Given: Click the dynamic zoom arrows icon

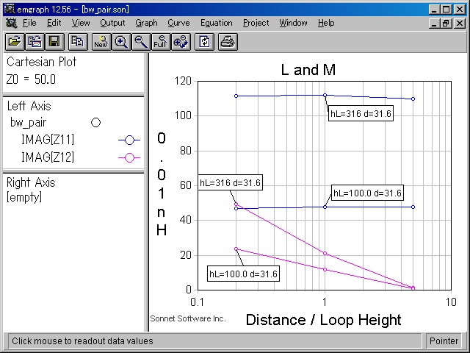Looking at the screenshot, I should click(x=181, y=42).
